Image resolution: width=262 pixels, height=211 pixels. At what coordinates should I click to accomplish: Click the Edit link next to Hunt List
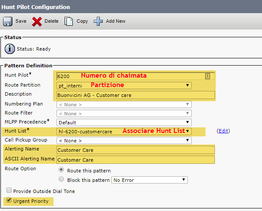[223, 131]
